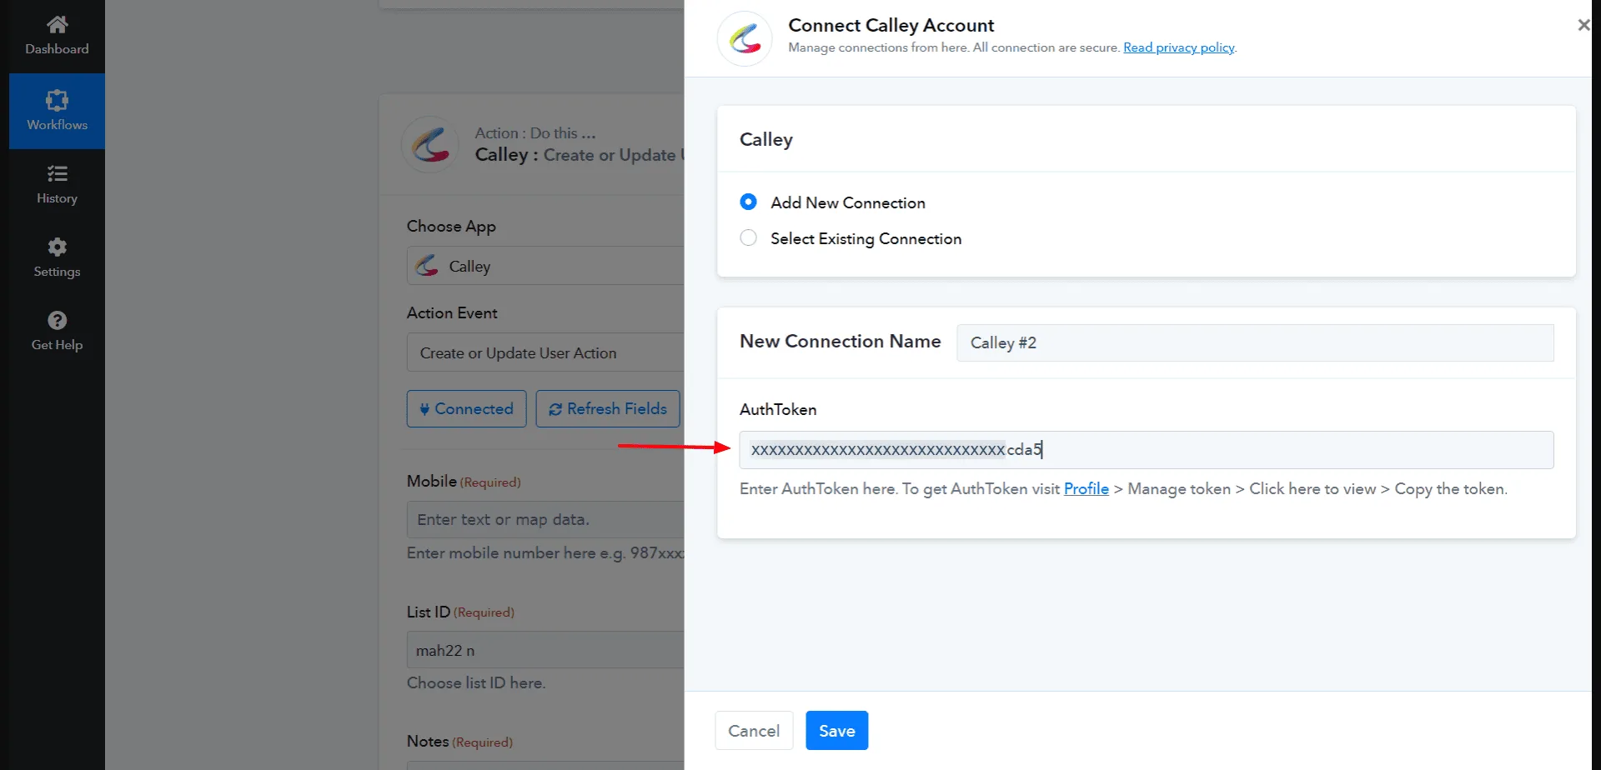Click the Mobile text field

545,519
